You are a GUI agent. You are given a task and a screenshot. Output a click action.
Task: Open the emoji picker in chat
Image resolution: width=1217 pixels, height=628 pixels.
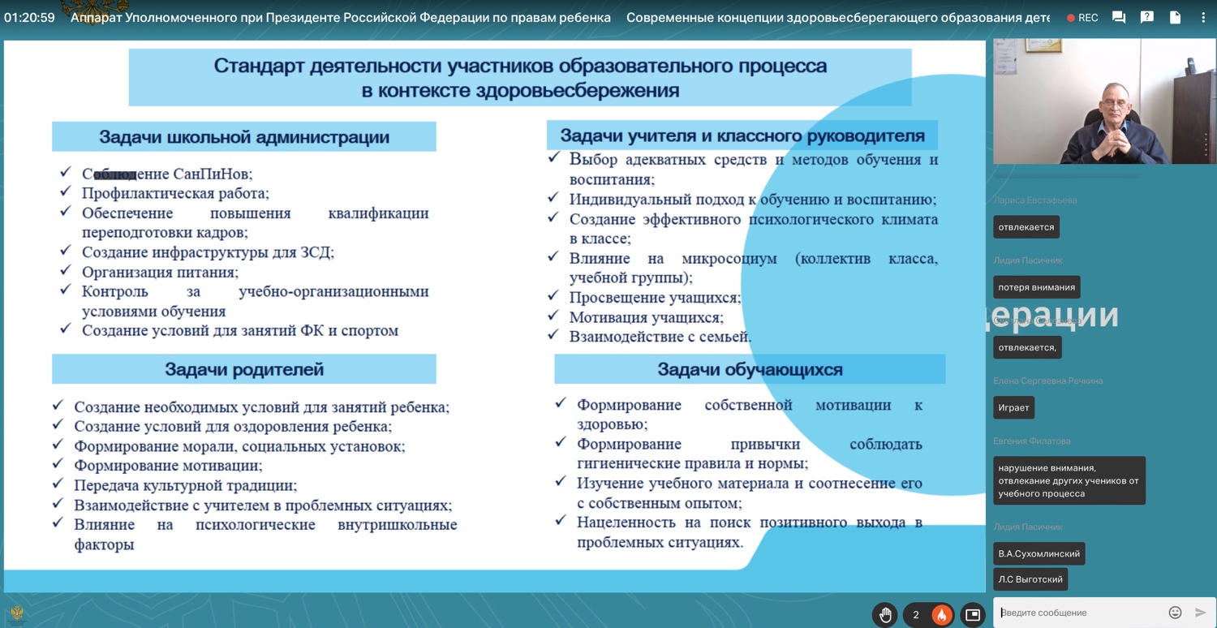pos(1175,613)
